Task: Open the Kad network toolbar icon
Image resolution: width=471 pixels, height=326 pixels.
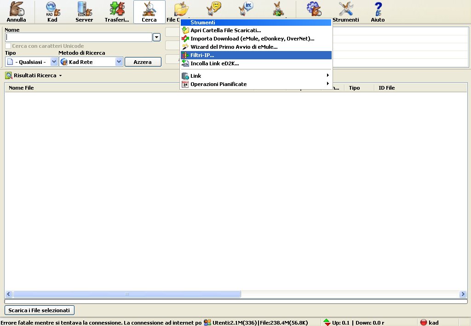Action: [x=52, y=9]
